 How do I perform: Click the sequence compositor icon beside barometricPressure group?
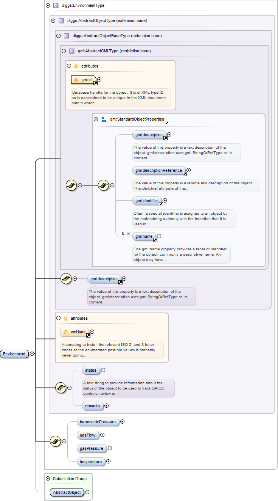pyautogui.click(x=56, y=441)
